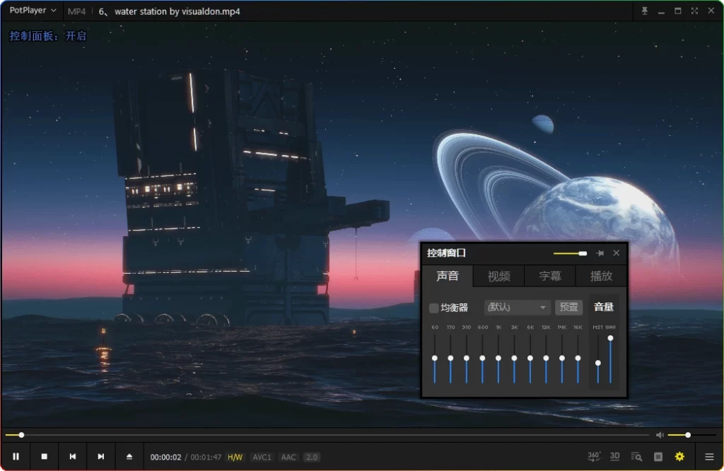
Task: Skip to the next track
Action: (x=100, y=457)
